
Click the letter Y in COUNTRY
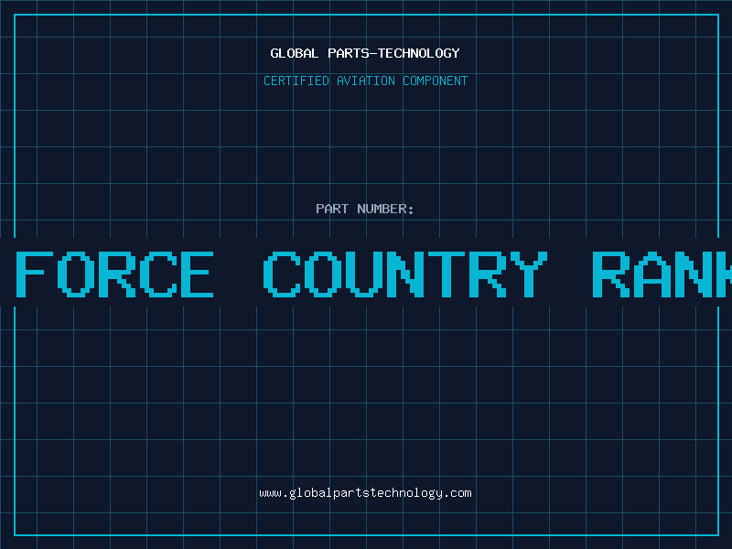(x=527, y=274)
